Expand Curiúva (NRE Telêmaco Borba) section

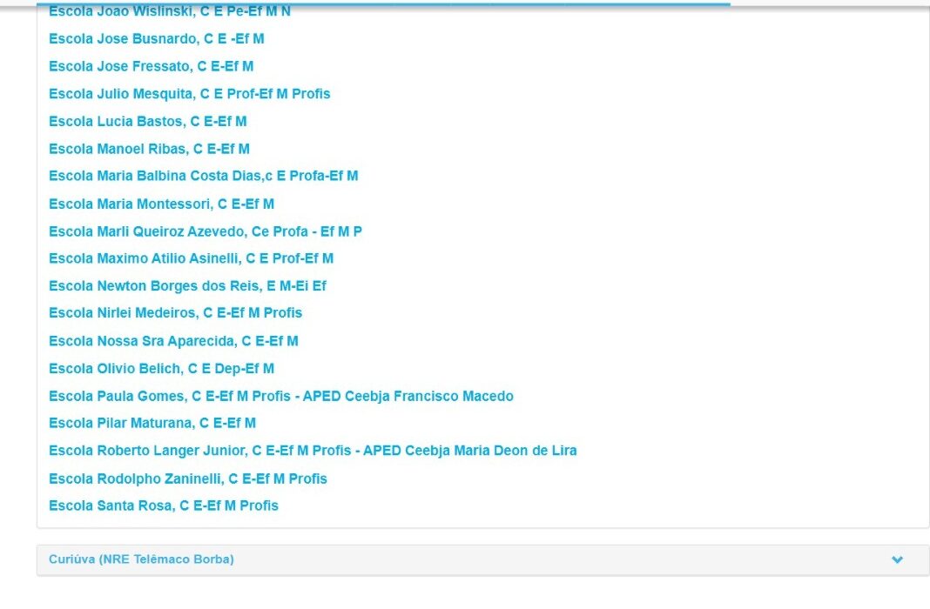click(482, 559)
